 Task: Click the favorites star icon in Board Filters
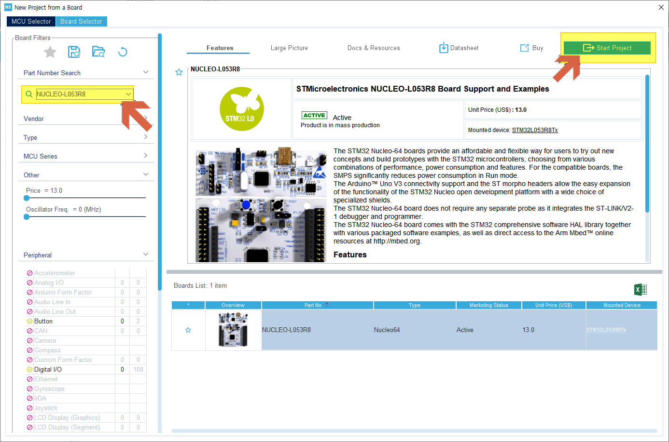click(50, 52)
